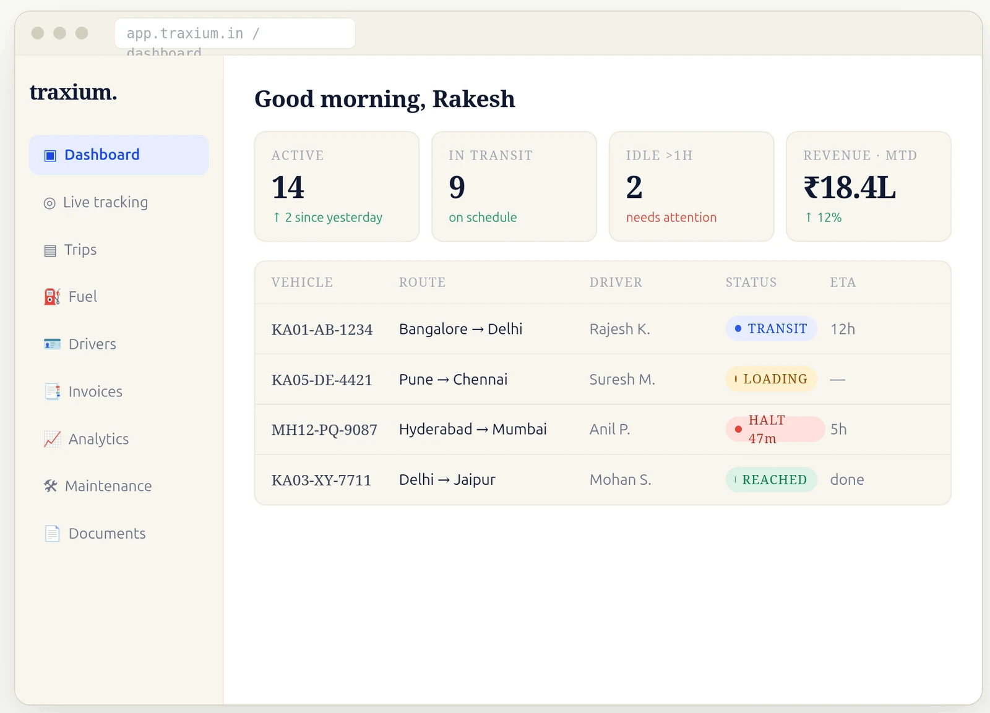
Task: Open the Revenue MTD card
Action: click(x=869, y=186)
